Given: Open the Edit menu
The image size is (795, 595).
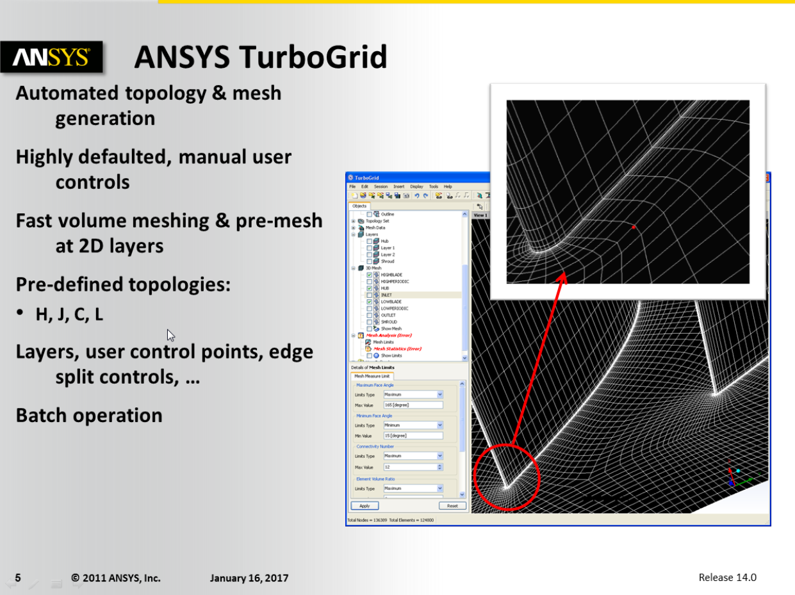Looking at the screenshot, I should pyautogui.click(x=365, y=186).
